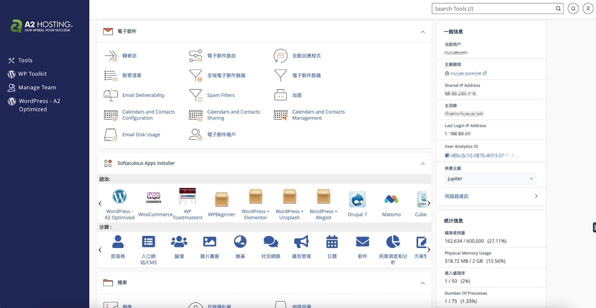This screenshot has height=308, width=596.
Task: Collapse the Softaculous Apps Installer section
Action: point(423,164)
